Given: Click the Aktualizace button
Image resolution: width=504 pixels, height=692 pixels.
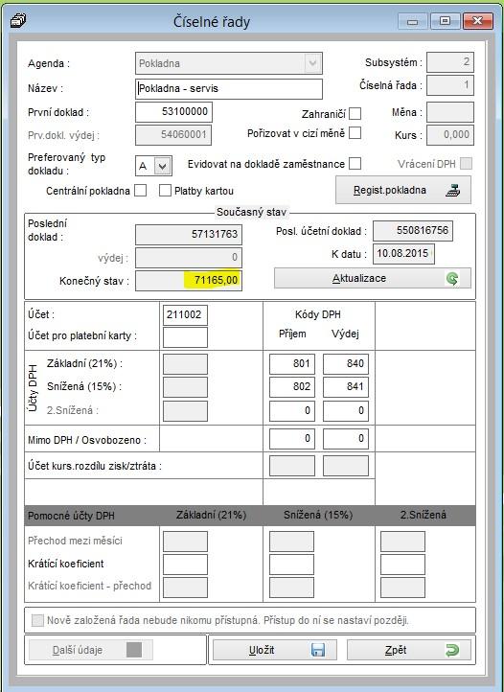Looking at the screenshot, I should [x=373, y=279].
